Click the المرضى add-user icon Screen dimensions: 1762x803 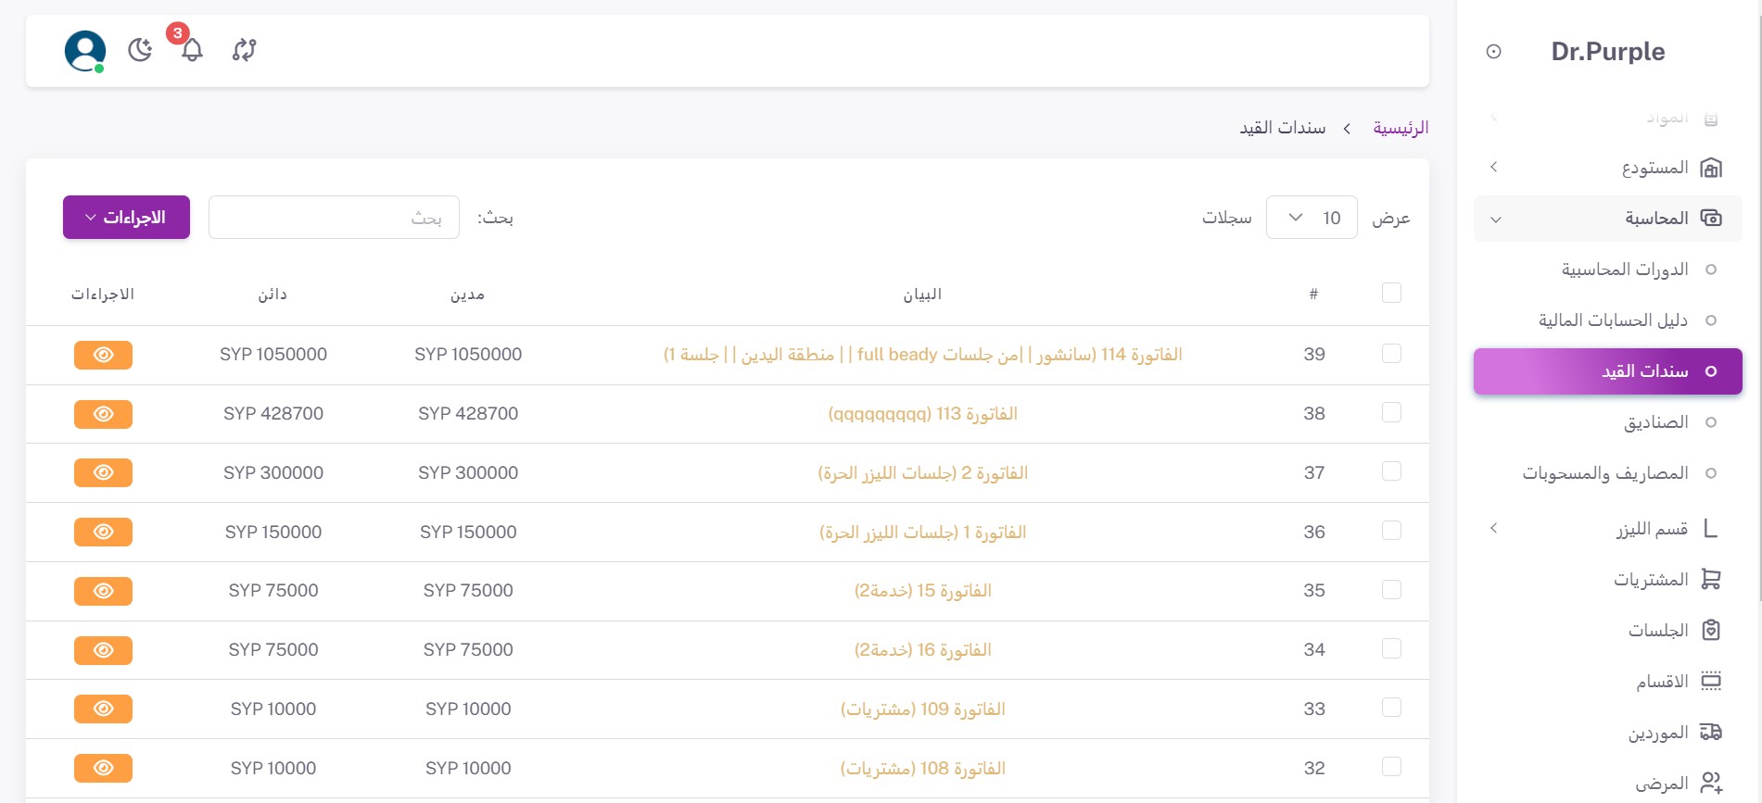pos(1711,784)
